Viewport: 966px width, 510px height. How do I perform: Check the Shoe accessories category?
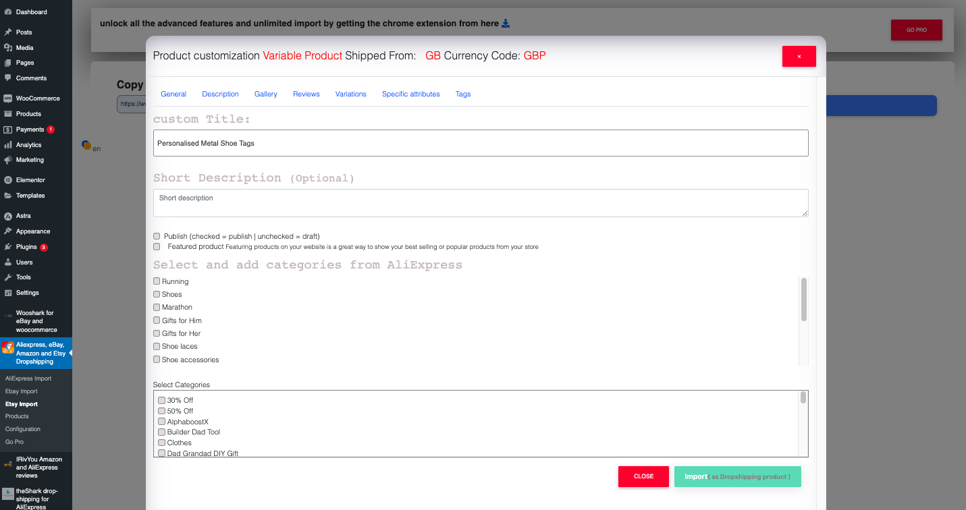[x=157, y=360]
